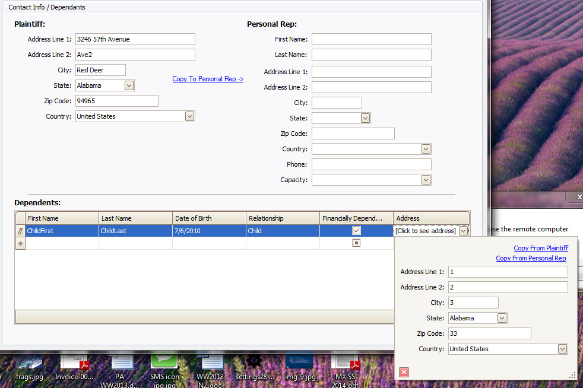The width and height of the screenshot is (583, 388).
Task: Click the Relationship column header
Action: click(283, 218)
